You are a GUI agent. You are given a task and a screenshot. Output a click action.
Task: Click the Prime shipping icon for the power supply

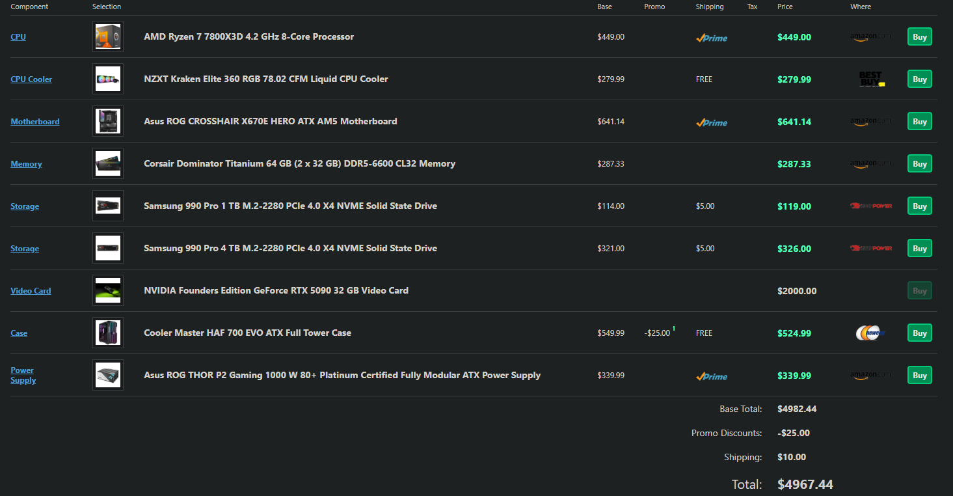(x=712, y=376)
